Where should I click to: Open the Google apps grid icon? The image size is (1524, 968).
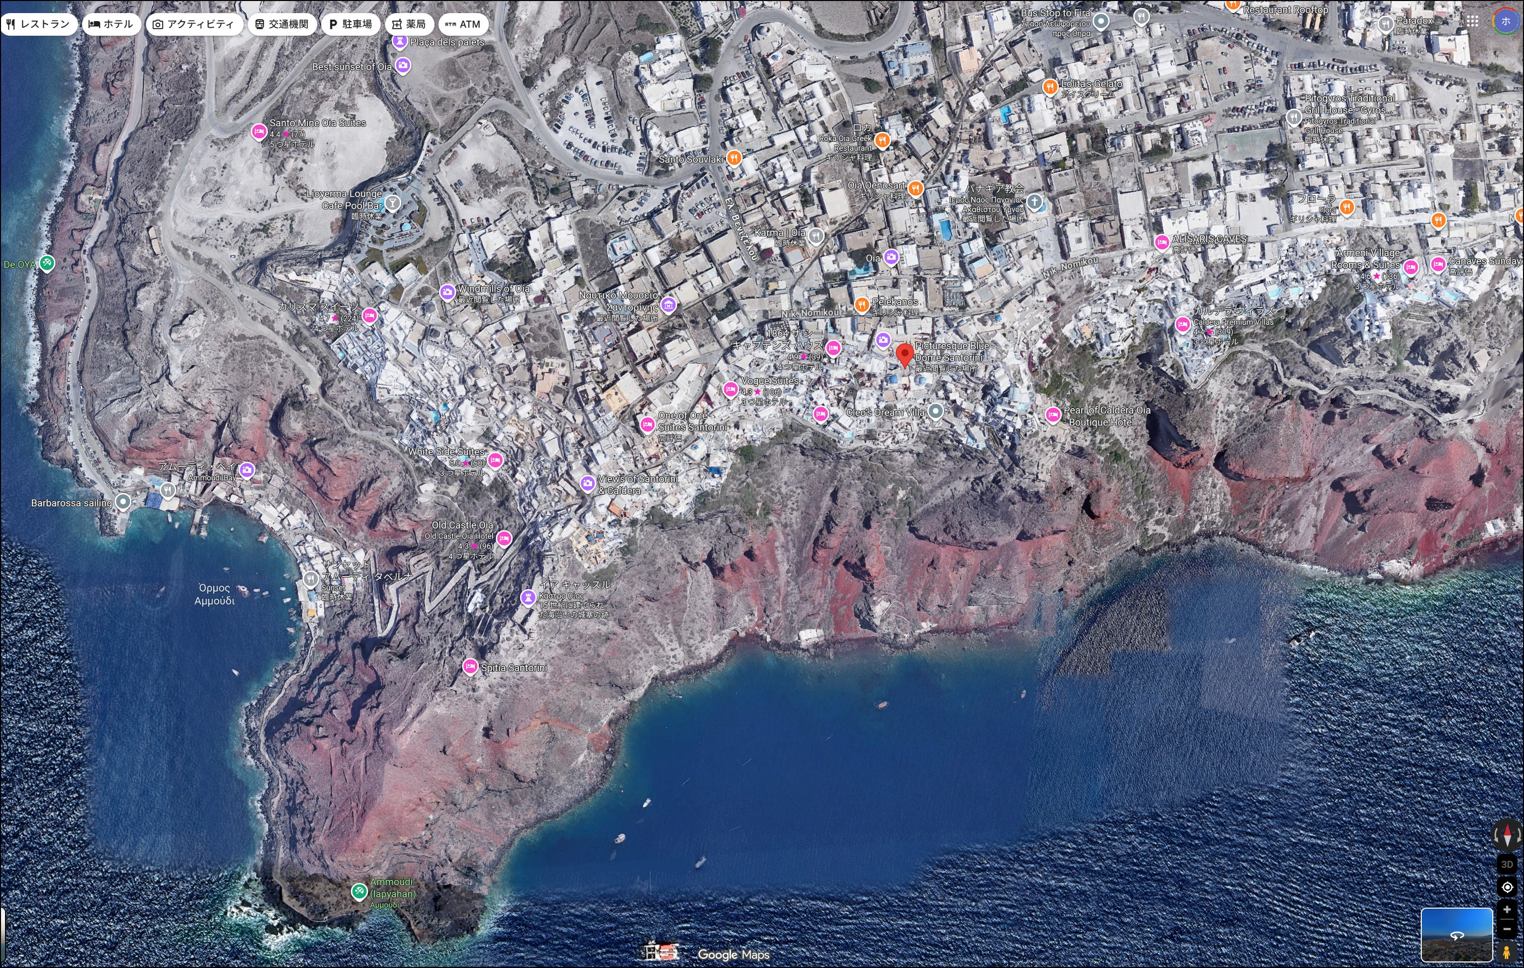coord(1473,22)
